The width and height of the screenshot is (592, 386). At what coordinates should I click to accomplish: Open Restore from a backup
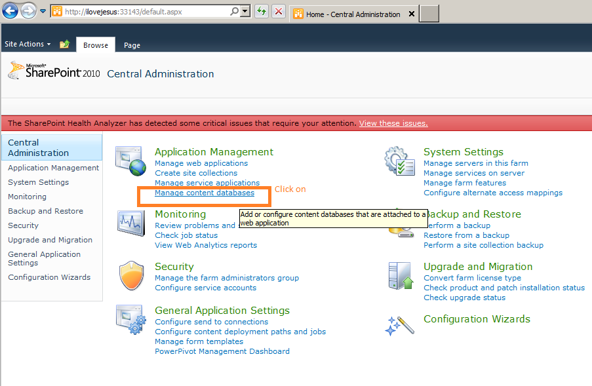[x=466, y=235]
